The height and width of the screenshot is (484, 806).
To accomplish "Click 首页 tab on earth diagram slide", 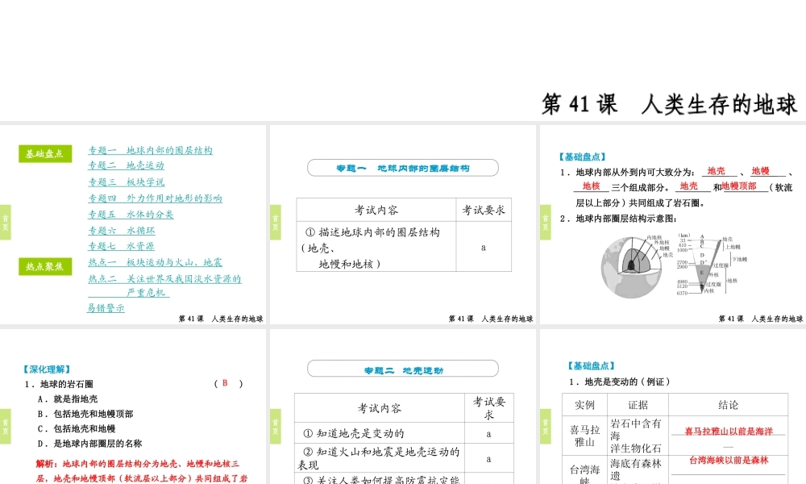I will pos(546,222).
